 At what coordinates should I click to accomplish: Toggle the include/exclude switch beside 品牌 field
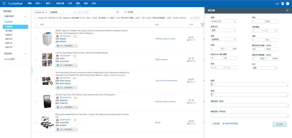pyautogui.click(x=213, y=84)
